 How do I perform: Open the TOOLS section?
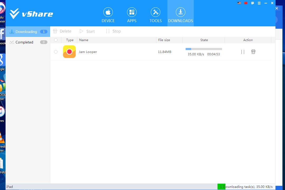pyautogui.click(x=156, y=15)
